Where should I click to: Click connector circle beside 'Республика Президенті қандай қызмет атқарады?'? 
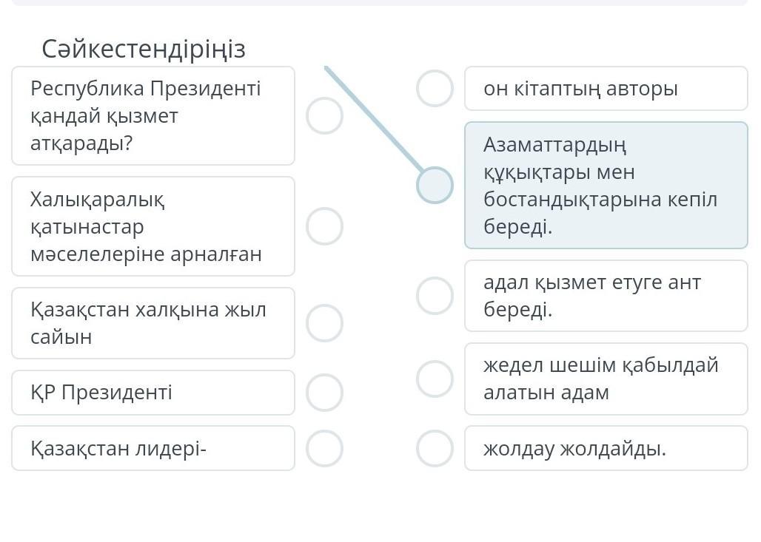click(324, 116)
